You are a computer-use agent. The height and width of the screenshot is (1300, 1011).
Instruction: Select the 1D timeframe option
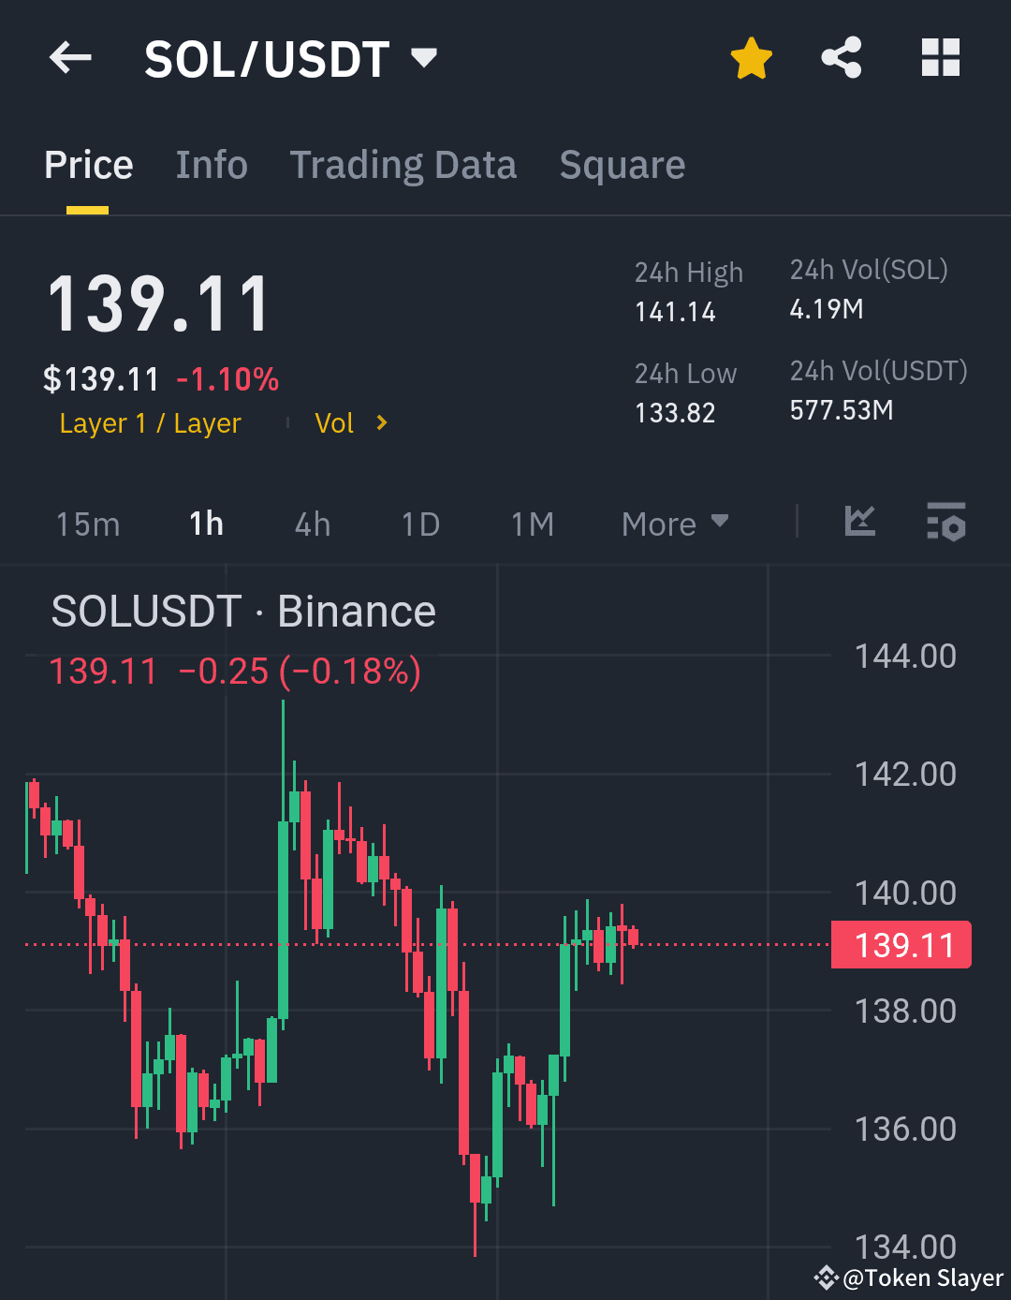(418, 524)
